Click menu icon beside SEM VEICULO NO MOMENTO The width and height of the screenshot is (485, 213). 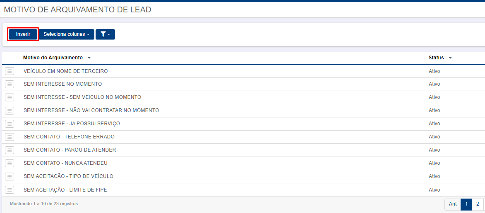(10, 97)
